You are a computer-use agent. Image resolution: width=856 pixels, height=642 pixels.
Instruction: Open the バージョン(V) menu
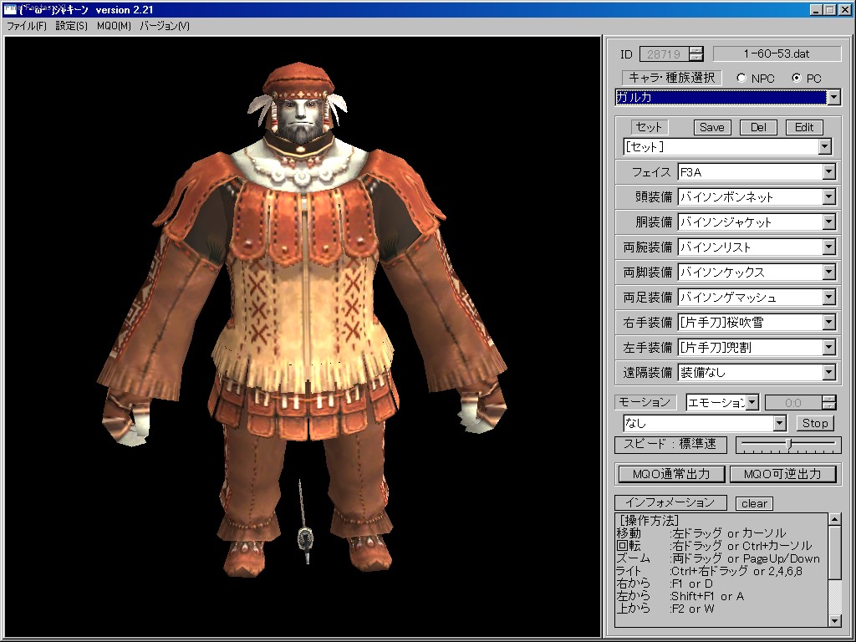click(165, 26)
